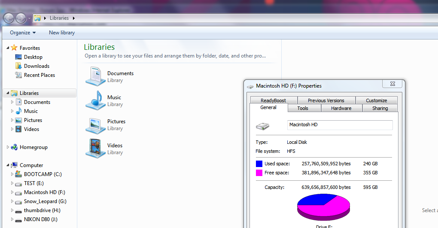
Task: Open the recent pages dropdown arrow
Action: [29, 18]
